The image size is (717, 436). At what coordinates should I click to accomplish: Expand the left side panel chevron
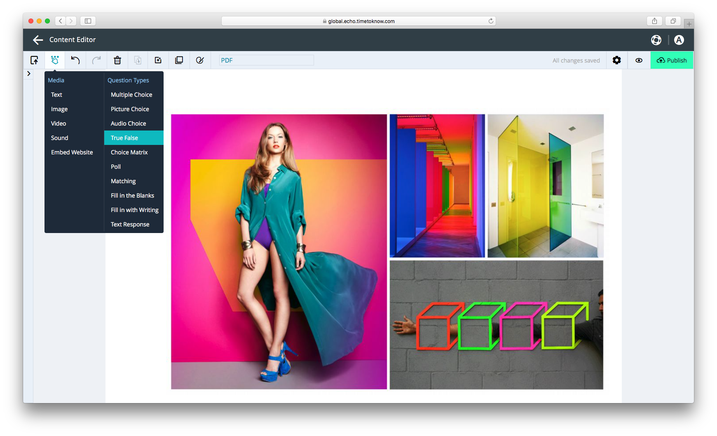(28, 74)
